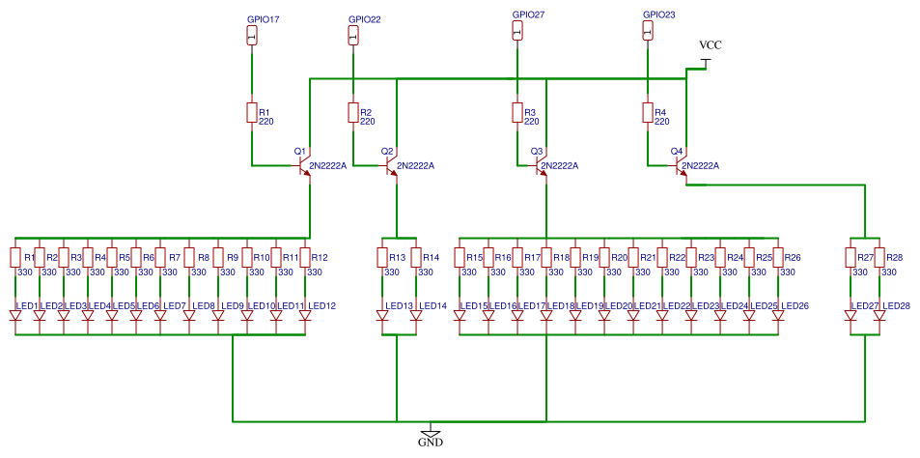Image resolution: width=920 pixels, height=458 pixels.
Task: Click the GPIO17 connector pin
Action: coord(251,38)
